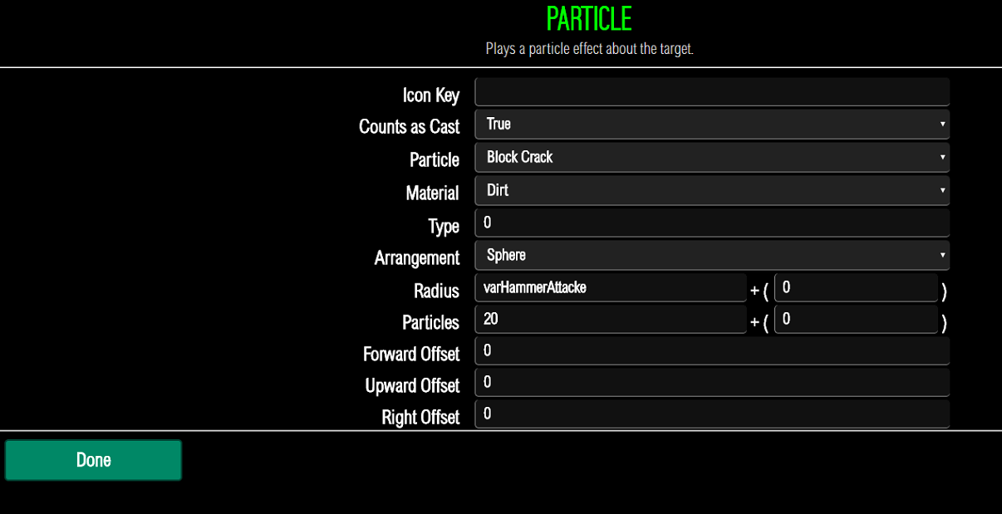Viewport: 1002px width, 514px height.
Task: Open the Counts as Cast dropdown
Action: point(711,125)
